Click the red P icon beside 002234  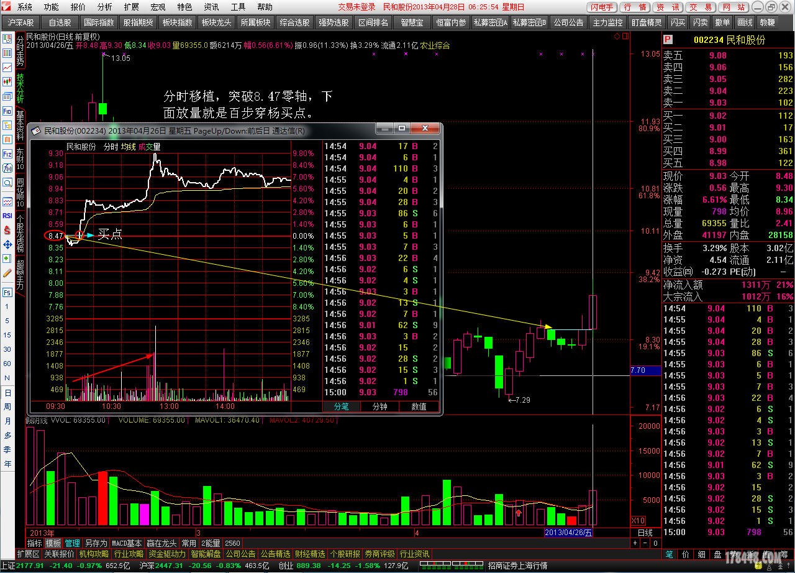click(x=668, y=40)
